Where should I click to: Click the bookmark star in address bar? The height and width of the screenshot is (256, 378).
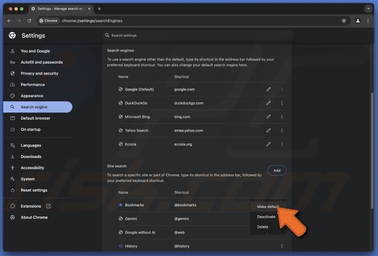pos(344,21)
